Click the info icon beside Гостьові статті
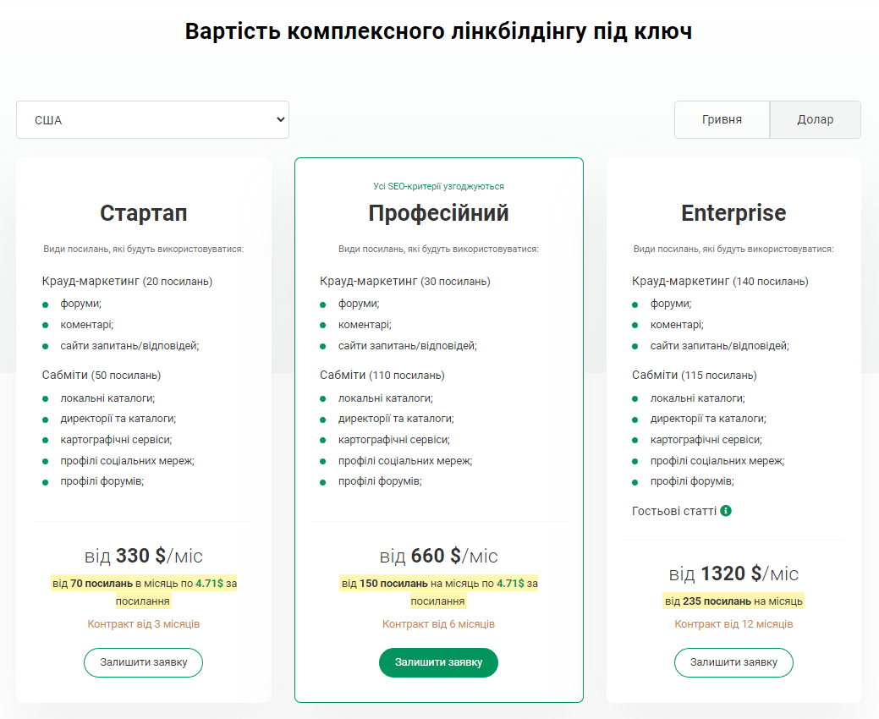Screen dimensions: 879x719 (726, 511)
